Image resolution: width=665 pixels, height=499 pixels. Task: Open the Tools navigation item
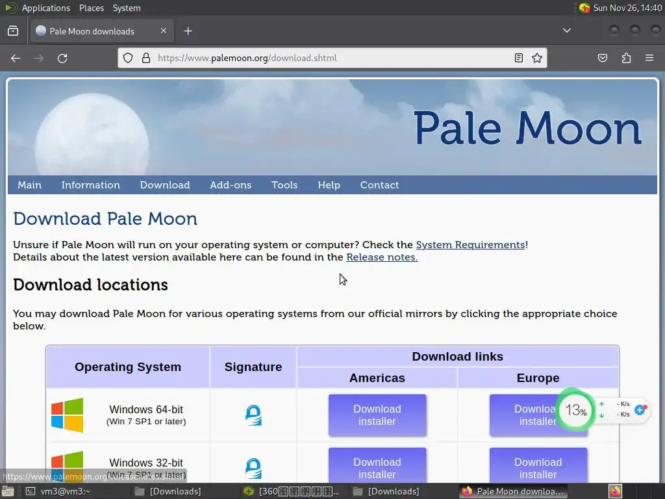(284, 185)
